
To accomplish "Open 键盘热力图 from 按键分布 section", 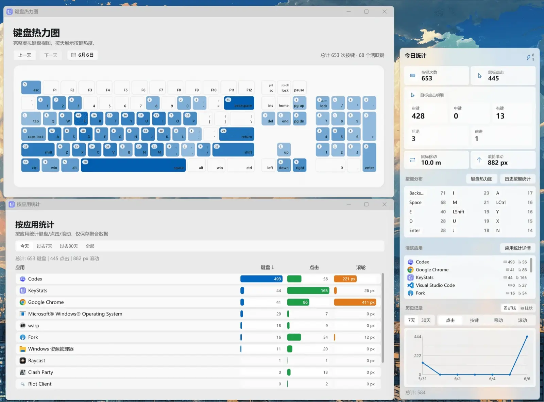I will click(481, 179).
